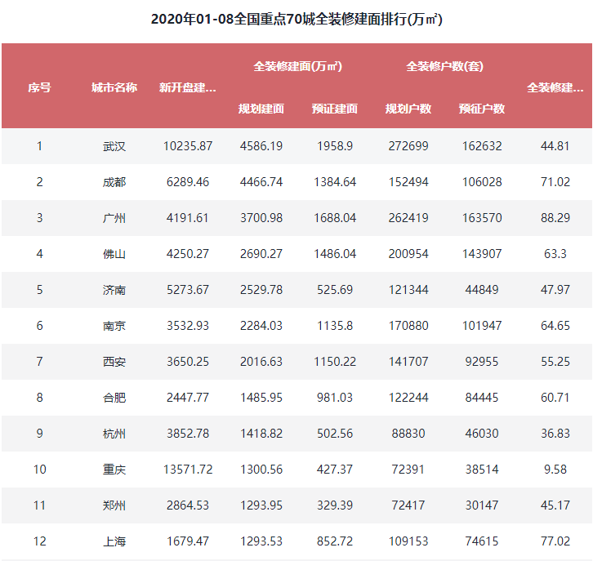Select the 武汉 city cell
This screenshot has width=593, height=561.
pos(114,146)
